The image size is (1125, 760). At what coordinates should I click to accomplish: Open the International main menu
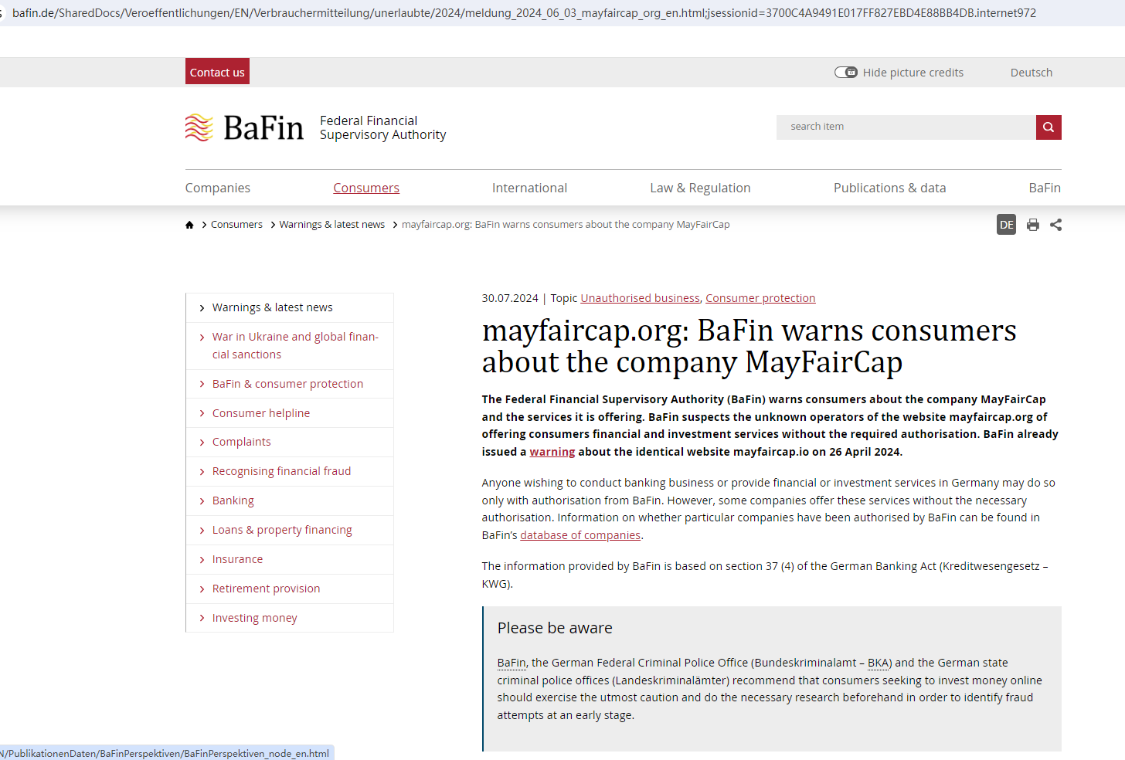(x=529, y=188)
